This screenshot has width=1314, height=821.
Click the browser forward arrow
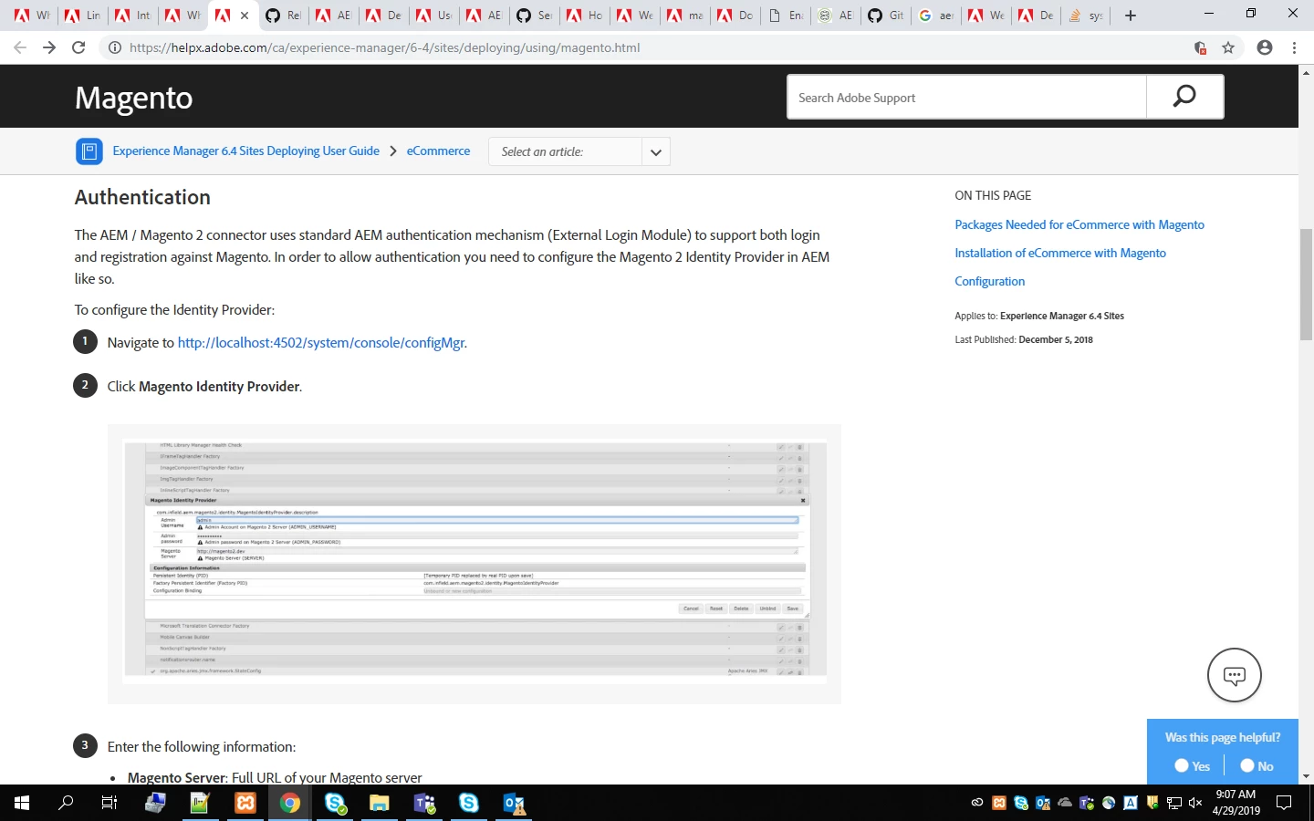click(x=49, y=47)
